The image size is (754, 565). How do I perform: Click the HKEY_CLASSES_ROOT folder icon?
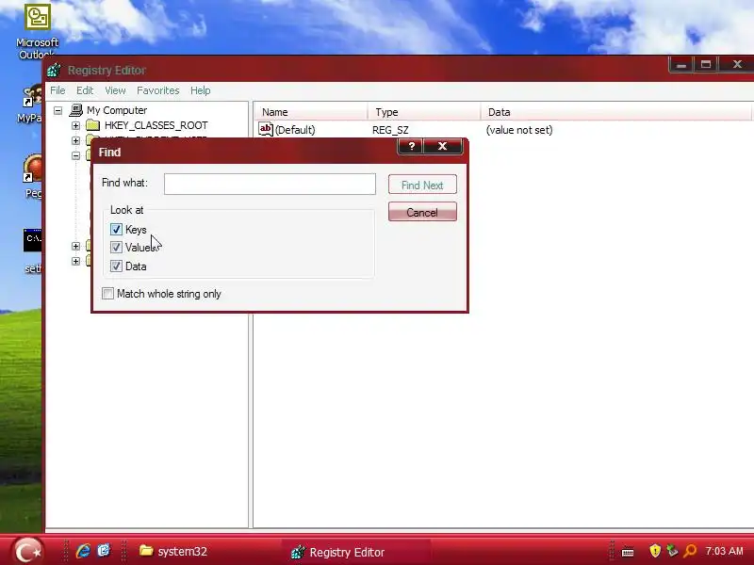click(92, 125)
